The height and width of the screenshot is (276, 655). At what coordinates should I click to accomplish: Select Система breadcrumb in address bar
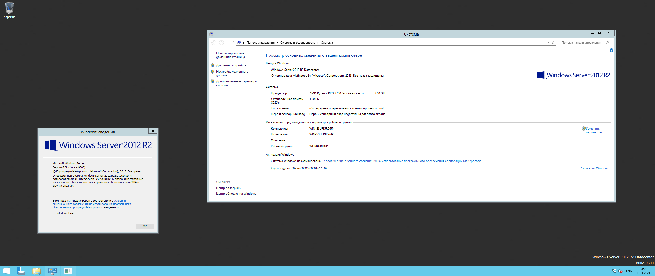(x=327, y=43)
